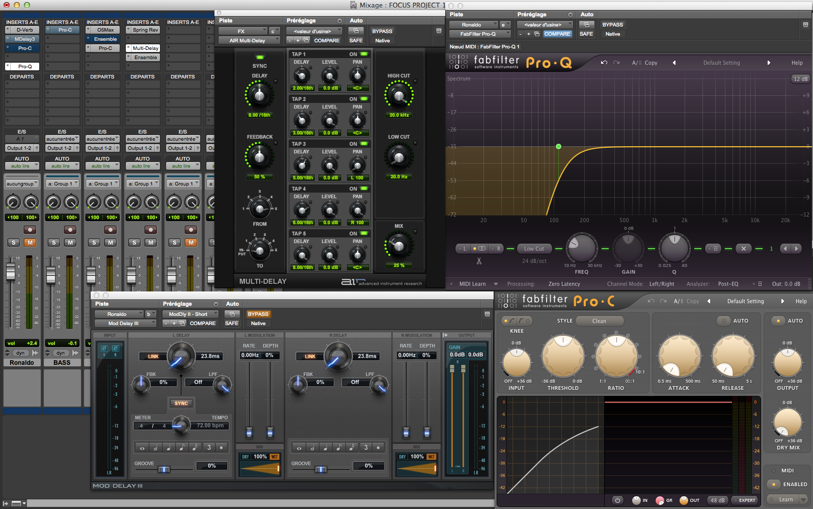Image resolution: width=813 pixels, height=509 pixels.
Task: Click the preset copy icon in Multi-Delay header
Action: (306, 40)
